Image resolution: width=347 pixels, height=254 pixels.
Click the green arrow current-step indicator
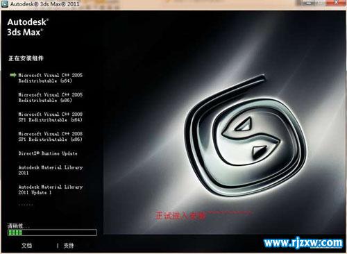(x=13, y=75)
